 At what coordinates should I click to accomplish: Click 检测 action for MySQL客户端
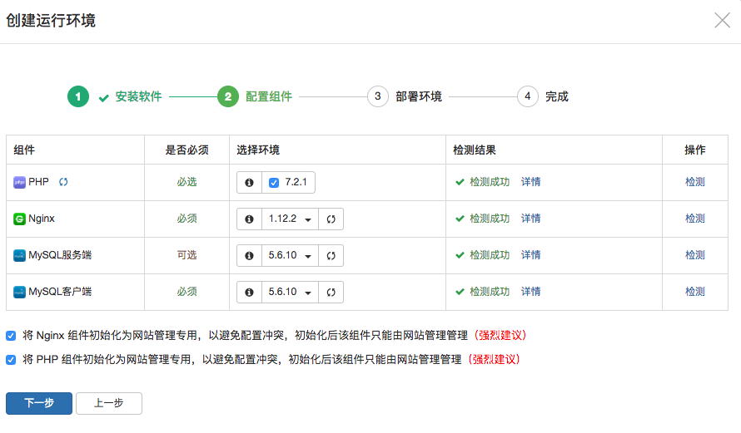(x=695, y=292)
